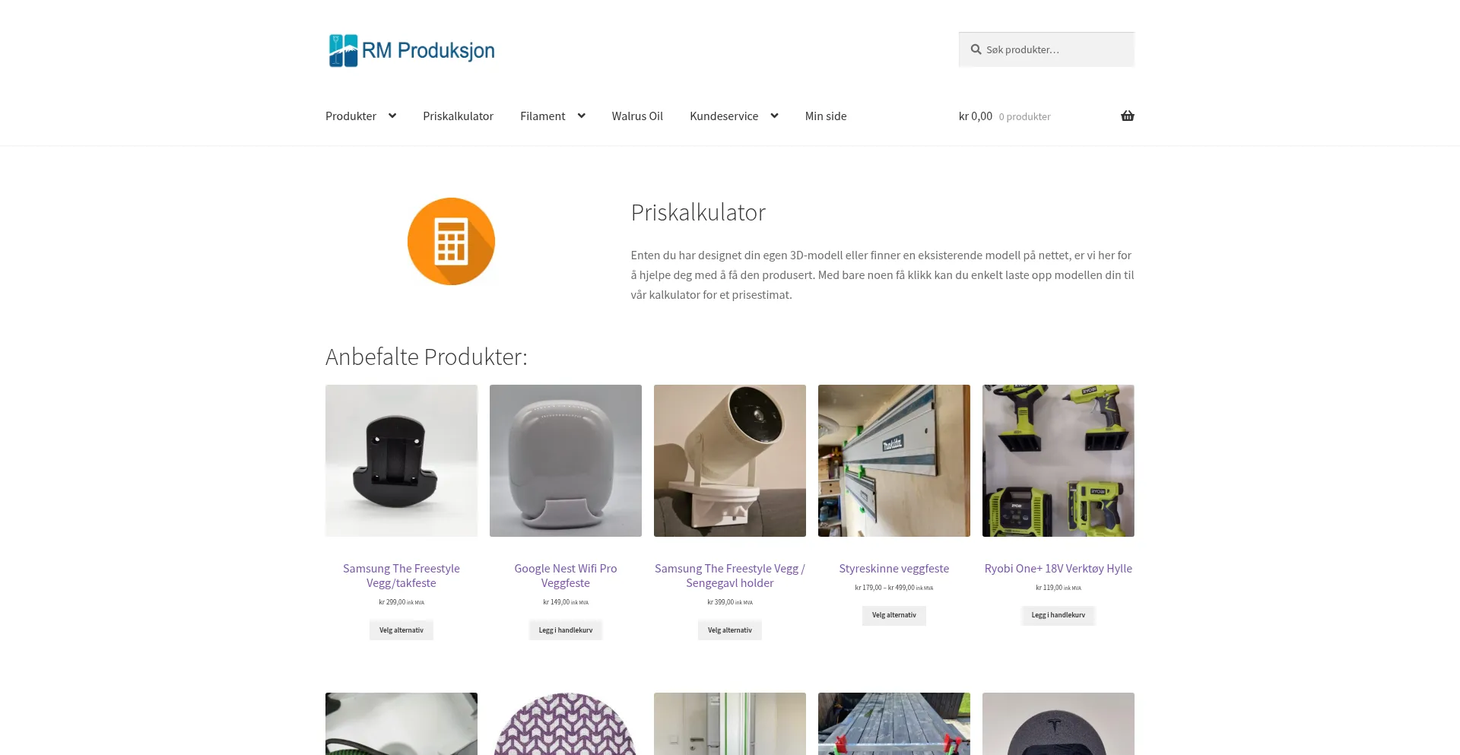
Task: Open the Google Nest Wifi Pro thumbnail
Action: (x=566, y=461)
